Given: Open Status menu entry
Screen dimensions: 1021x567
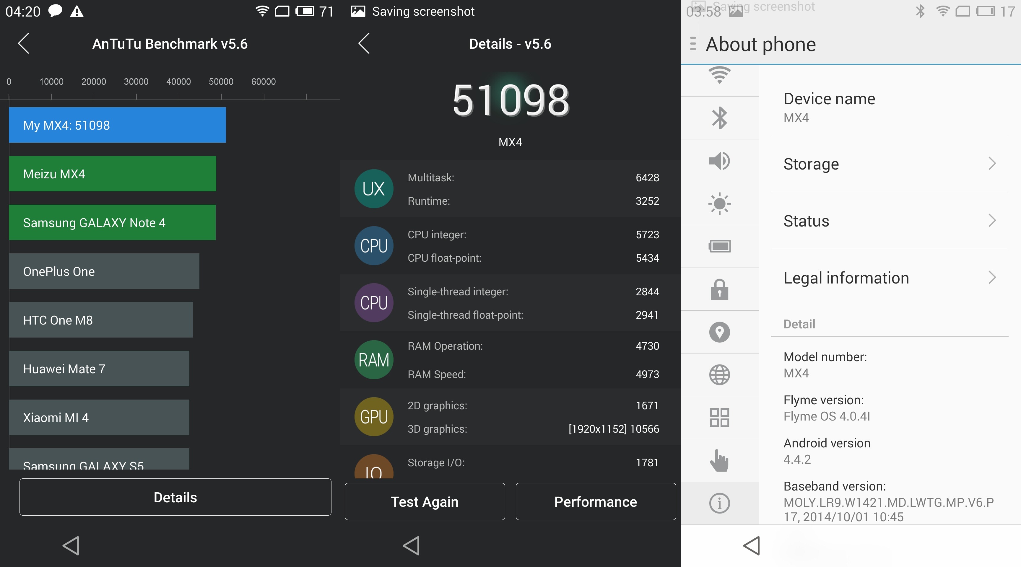Looking at the screenshot, I should (x=890, y=221).
